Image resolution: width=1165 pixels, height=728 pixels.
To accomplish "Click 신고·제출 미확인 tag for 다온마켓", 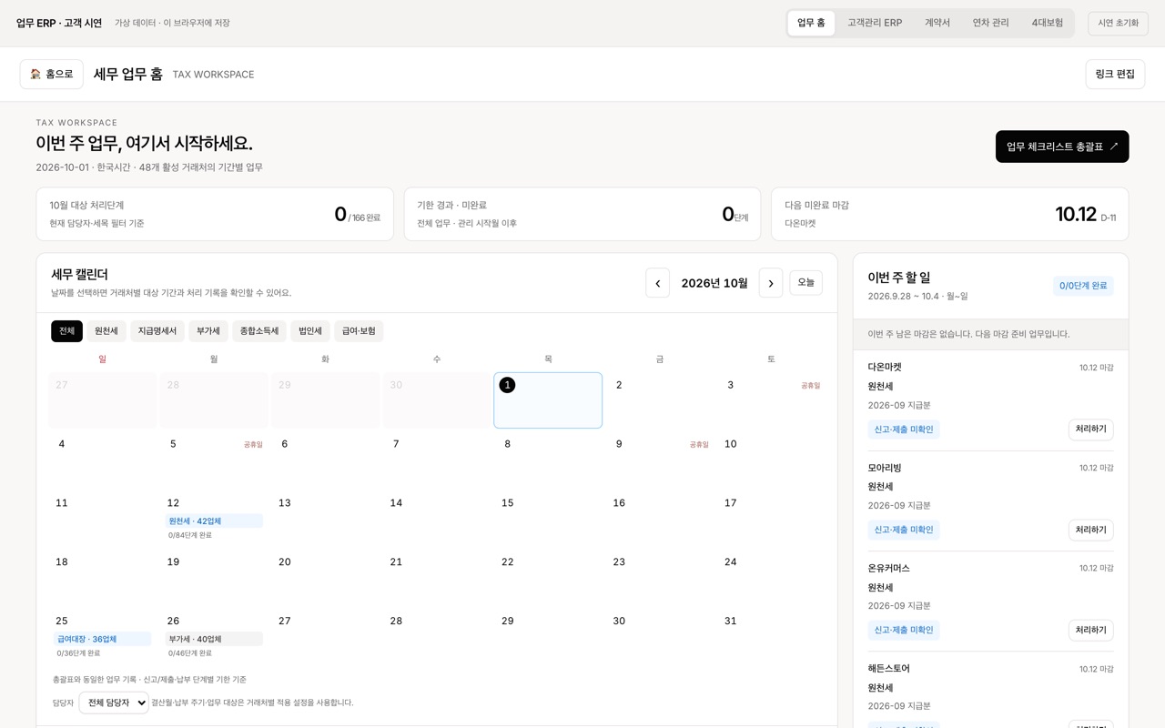I will coord(904,430).
